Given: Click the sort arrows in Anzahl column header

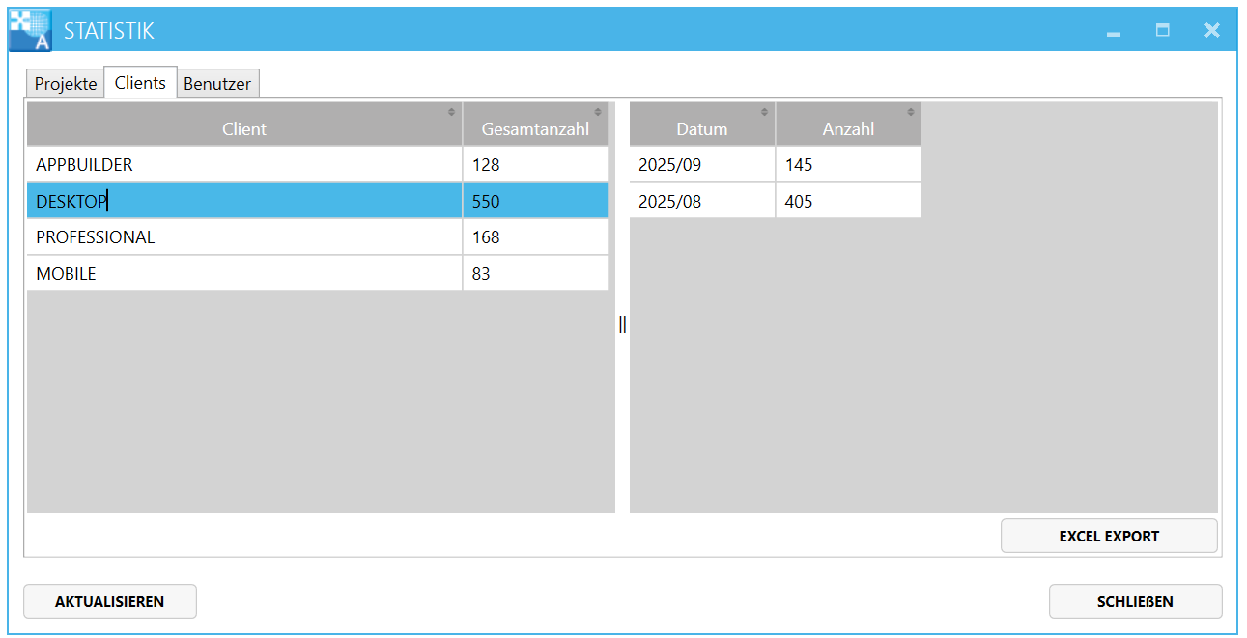Looking at the screenshot, I should click(911, 112).
